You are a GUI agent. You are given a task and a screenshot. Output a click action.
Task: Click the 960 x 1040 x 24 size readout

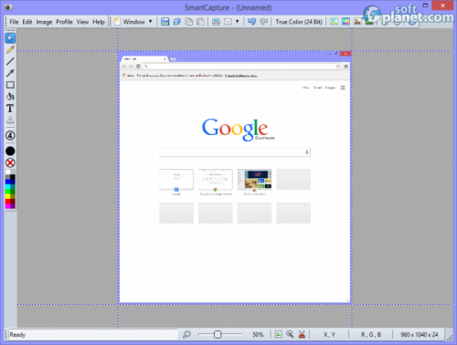(x=420, y=335)
